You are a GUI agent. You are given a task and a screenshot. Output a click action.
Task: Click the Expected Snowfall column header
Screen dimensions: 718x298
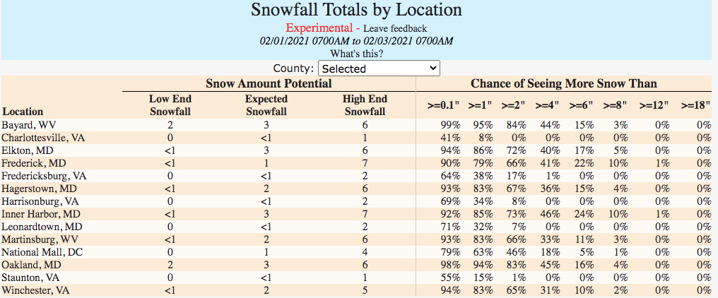coord(266,105)
